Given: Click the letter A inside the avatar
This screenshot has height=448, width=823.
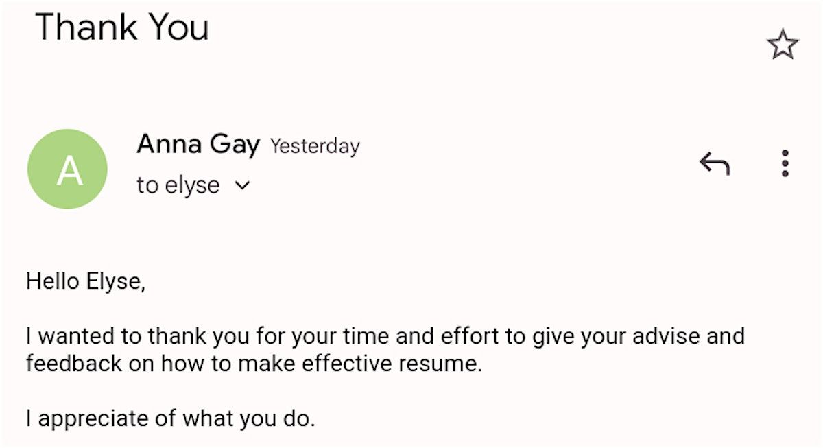Looking at the screenshot, I should [x=69, y=171].
